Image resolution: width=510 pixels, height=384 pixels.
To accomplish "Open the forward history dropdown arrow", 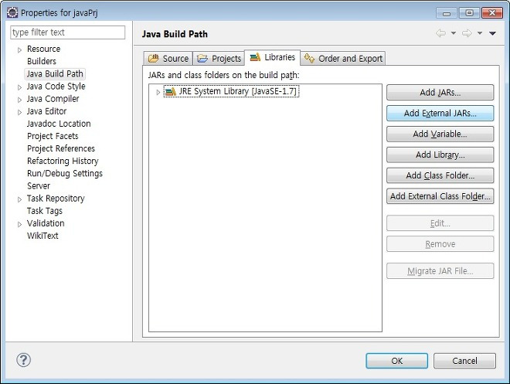I will pos(480,33).
